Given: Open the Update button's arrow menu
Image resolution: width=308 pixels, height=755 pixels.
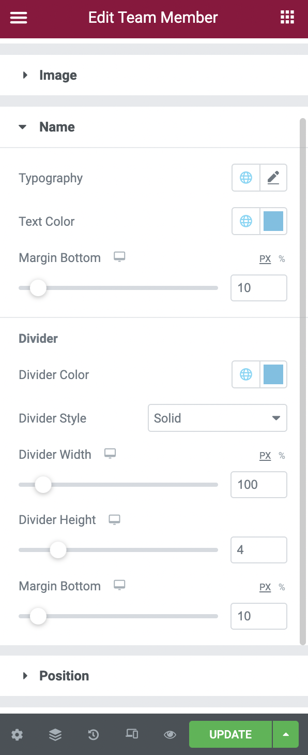Looking at the screenshot, I should [x=285, y=734].
